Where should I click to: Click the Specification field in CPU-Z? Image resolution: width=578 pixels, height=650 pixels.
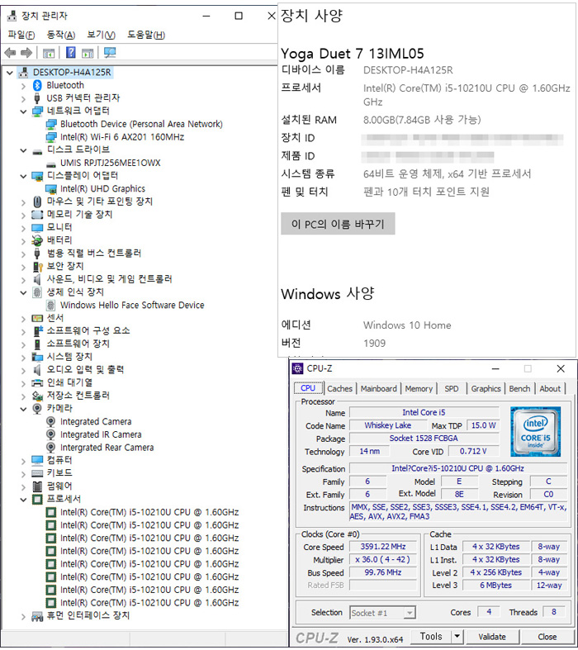click(x=457, y=468)
